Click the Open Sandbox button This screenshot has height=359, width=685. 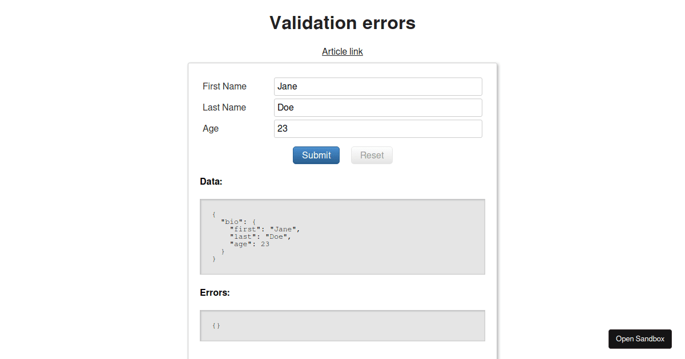640,338
